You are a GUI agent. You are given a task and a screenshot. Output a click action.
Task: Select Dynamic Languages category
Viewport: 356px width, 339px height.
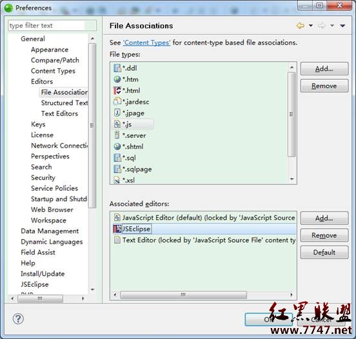(x=52, y=242)
